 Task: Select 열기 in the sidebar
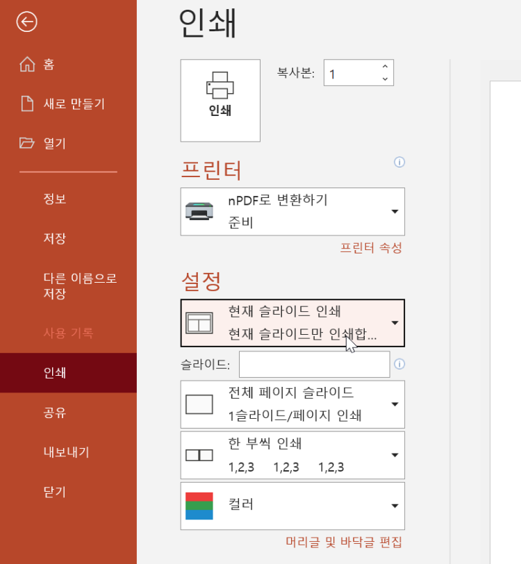[68, 143]
